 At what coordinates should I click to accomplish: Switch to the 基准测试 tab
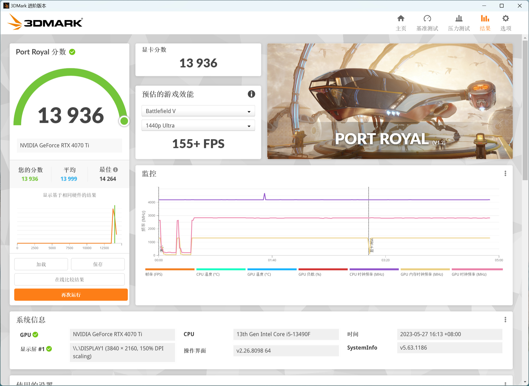[x=427, y=22]
